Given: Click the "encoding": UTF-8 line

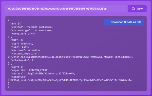Looking at the screenshot, I should [x=23, y=34].
